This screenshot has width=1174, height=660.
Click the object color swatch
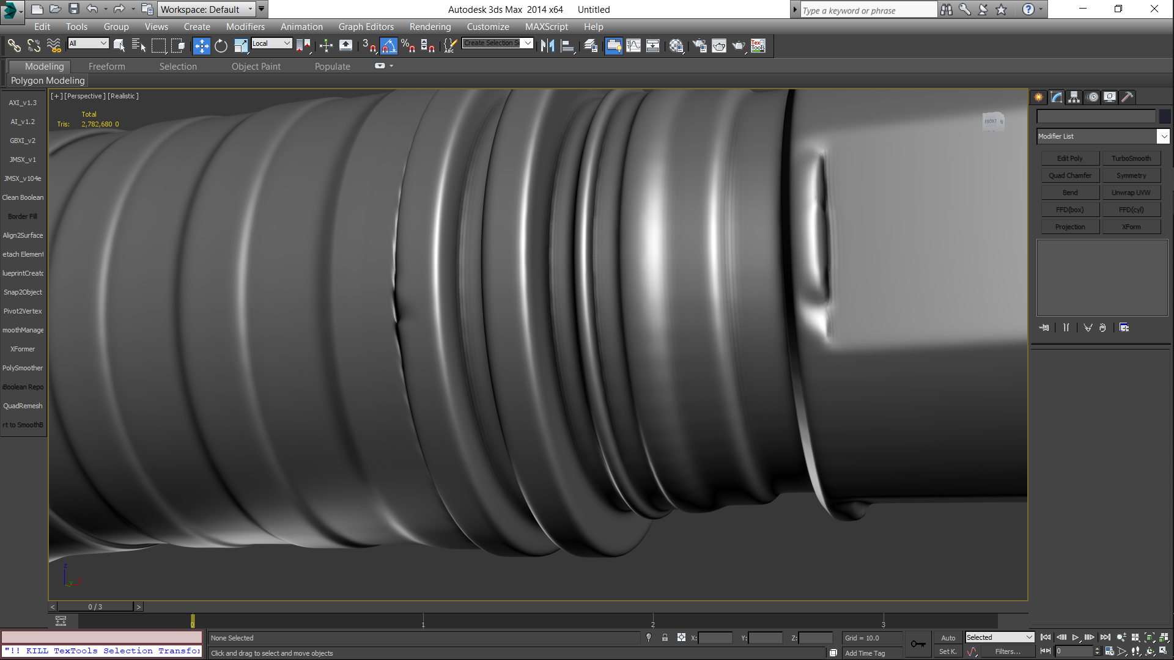1164,116
